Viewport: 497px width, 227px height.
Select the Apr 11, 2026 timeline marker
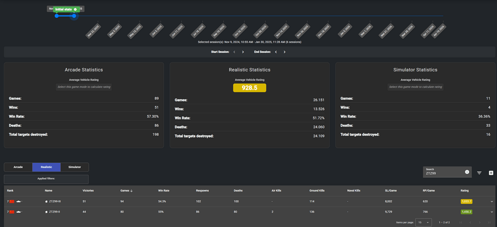tap(429, 31)
